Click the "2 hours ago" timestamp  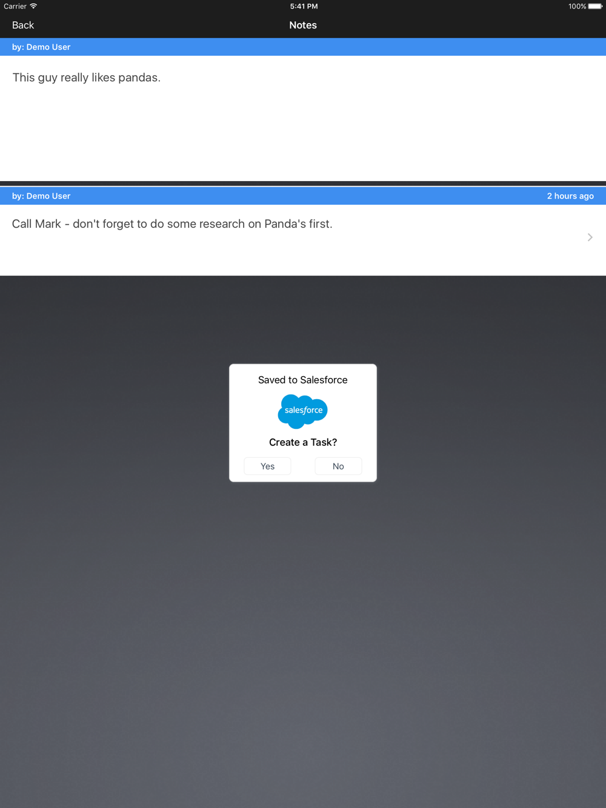(570, 196)
